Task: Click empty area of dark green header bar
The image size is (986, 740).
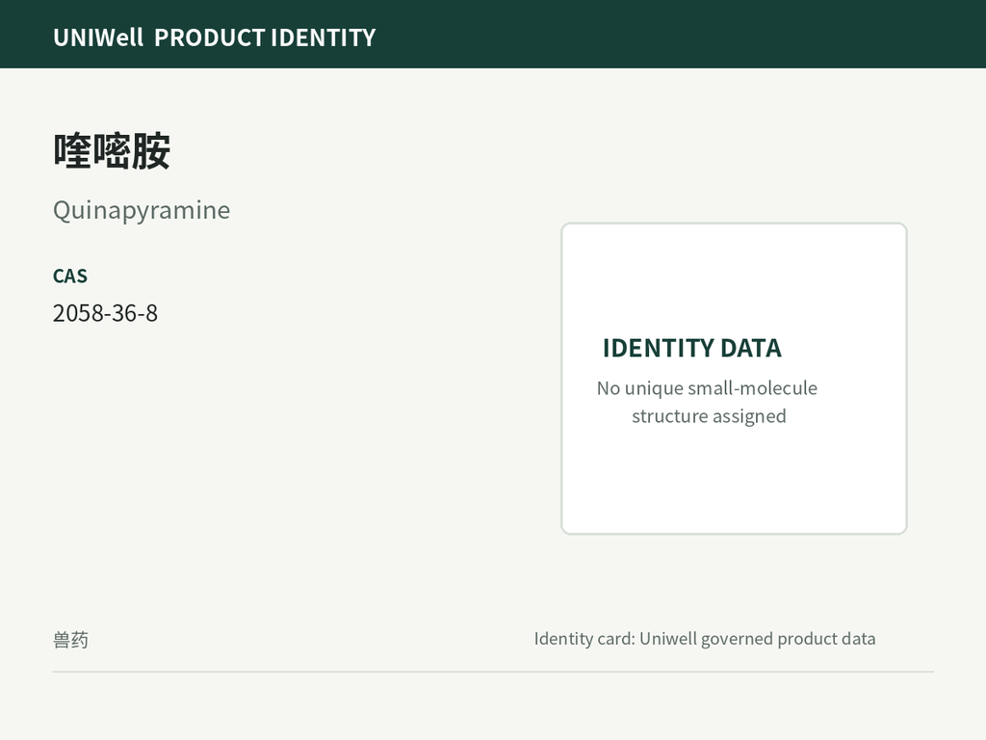Action: pos(679,34)
